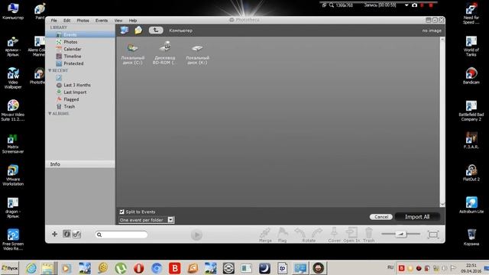Click the Пуск start button

[10, 268]
